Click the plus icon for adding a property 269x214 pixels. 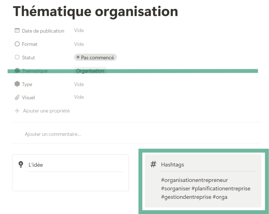coord(17,111)
